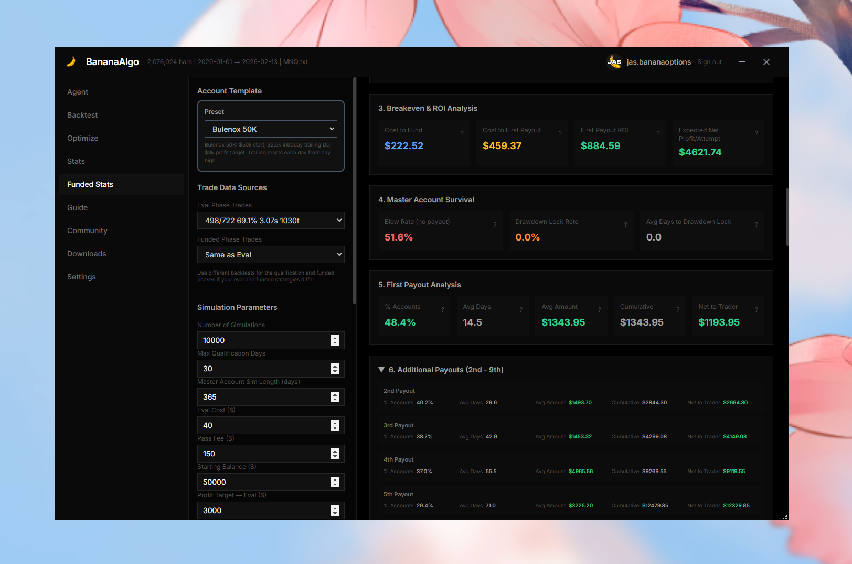Show the Expected Net Profit/Attempt help icon
The height and width of the screenshot is (564, 852).
[x=756, y=133]
